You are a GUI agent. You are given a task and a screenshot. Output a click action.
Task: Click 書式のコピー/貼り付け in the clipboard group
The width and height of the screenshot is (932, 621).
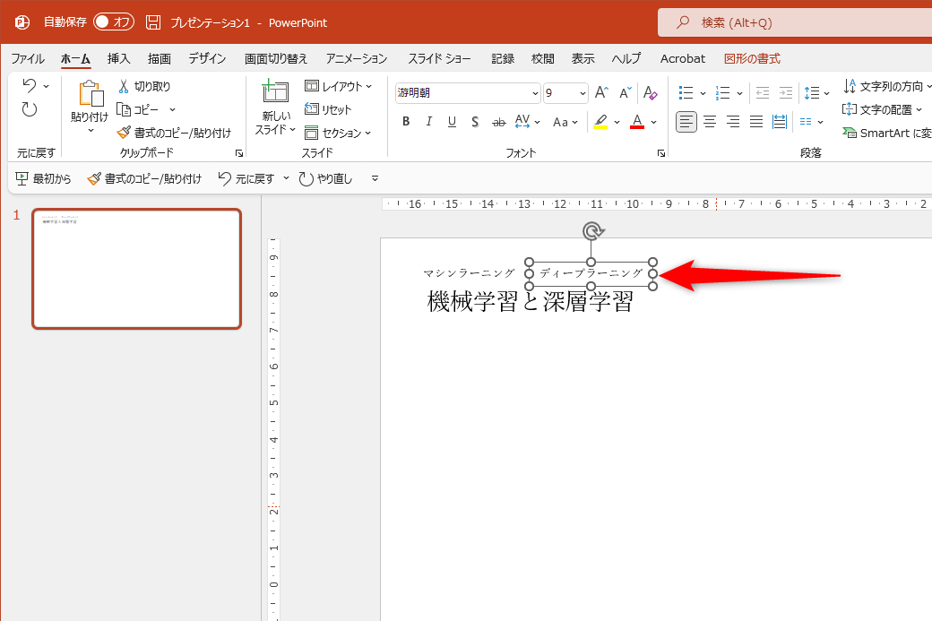[x=174, y=133]
